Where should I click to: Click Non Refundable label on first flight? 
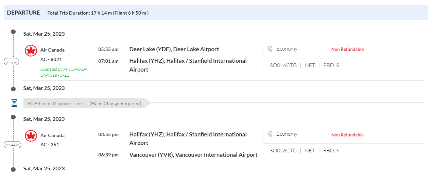tap(347, 49)
